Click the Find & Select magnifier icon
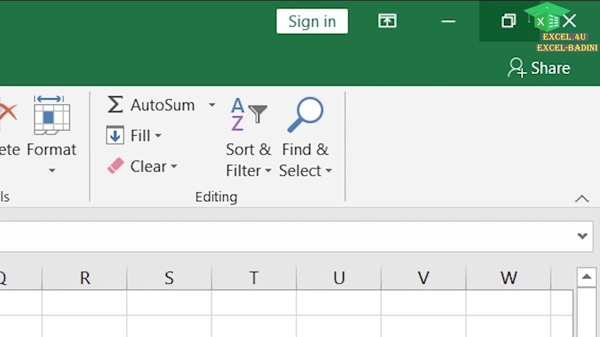Screen dimensions: 600x337 (x=305, y=114)
